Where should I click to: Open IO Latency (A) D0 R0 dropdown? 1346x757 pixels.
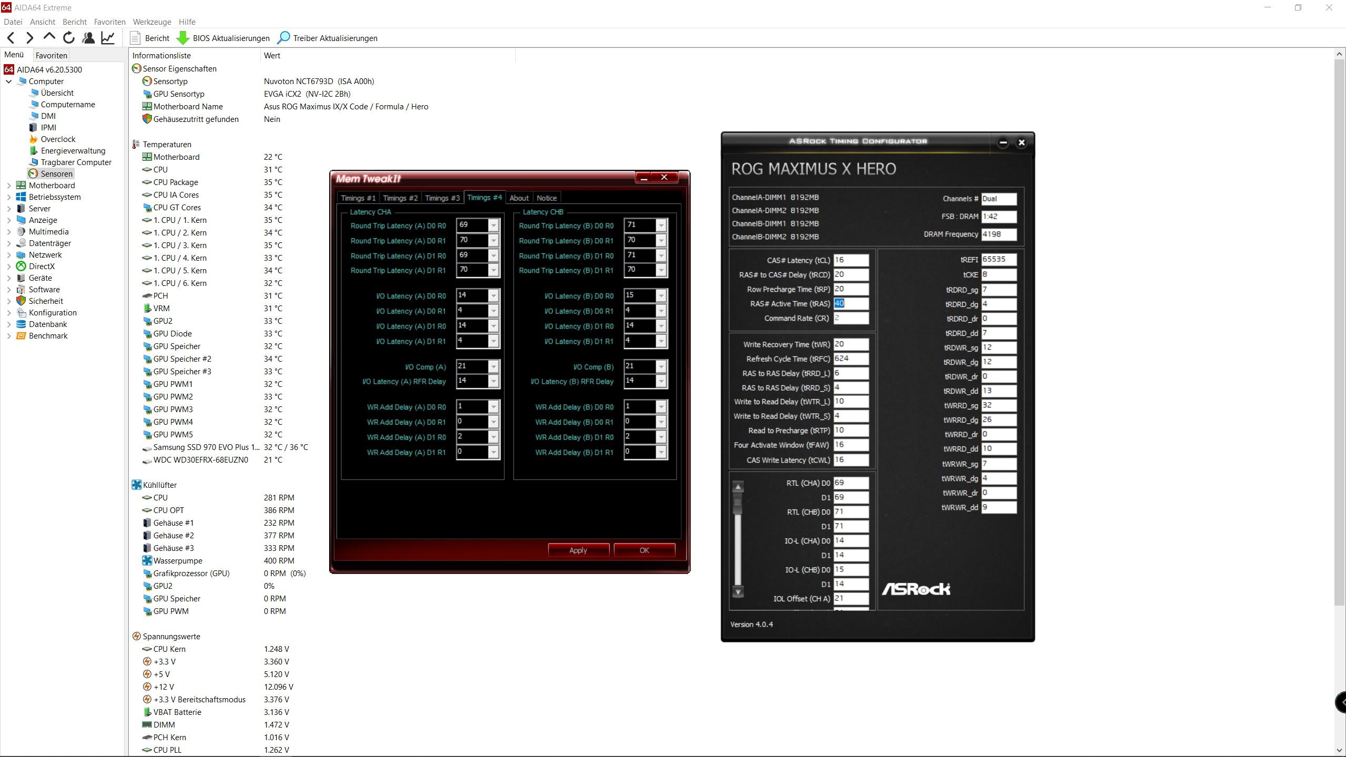pos(493,296)
